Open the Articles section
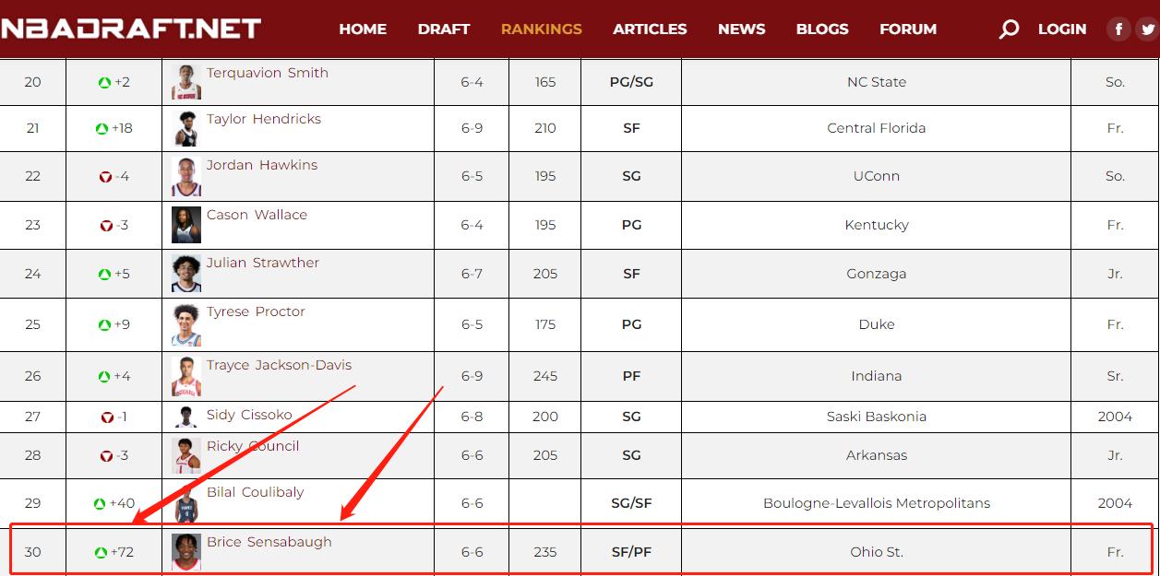 650,29
